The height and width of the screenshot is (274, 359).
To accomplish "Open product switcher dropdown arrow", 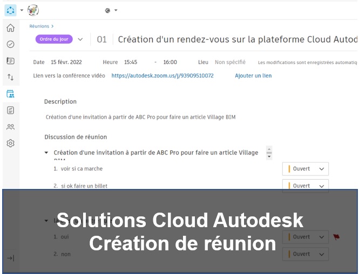I will 22,10.
